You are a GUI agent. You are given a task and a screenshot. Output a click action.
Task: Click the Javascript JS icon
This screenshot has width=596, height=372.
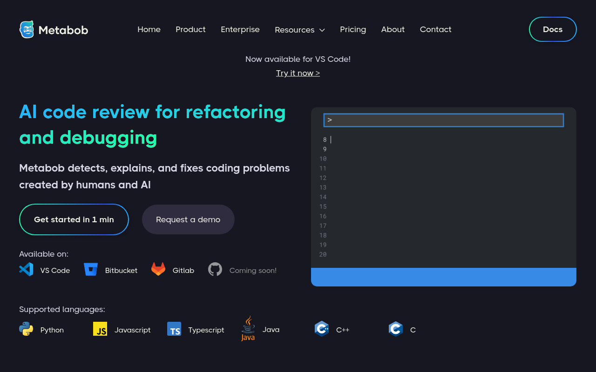pyautogui.click(x=100, y=329)
